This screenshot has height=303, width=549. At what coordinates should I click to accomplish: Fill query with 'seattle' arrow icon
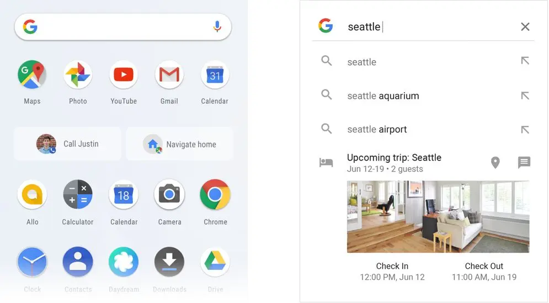(525, 61)
